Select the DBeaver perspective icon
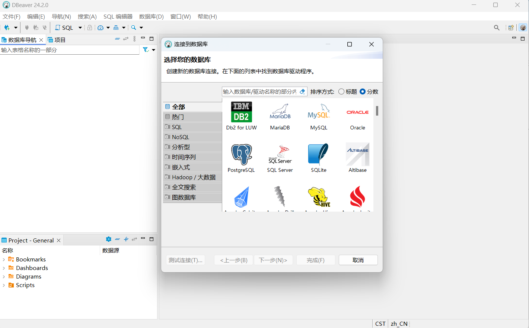 point(523,28)
